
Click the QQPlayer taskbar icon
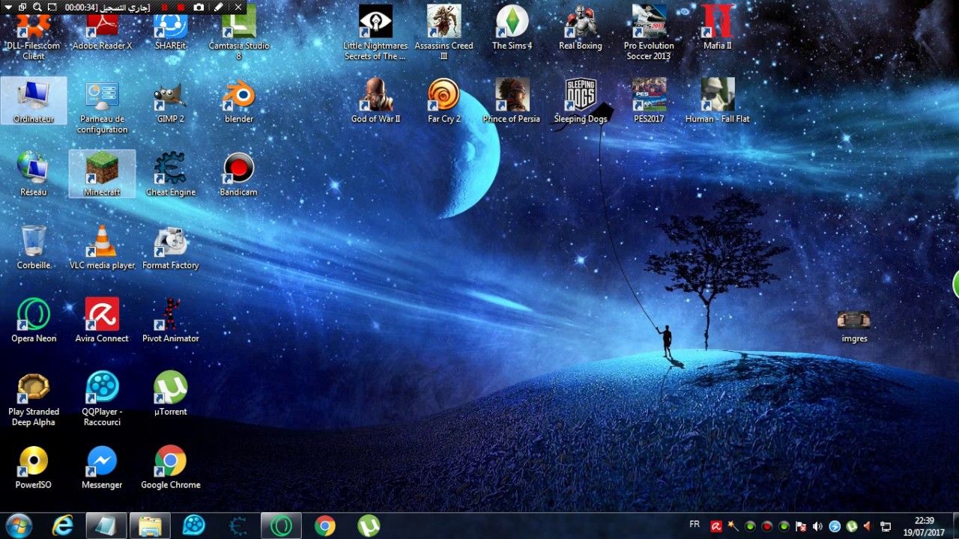[x=193, y=526]
